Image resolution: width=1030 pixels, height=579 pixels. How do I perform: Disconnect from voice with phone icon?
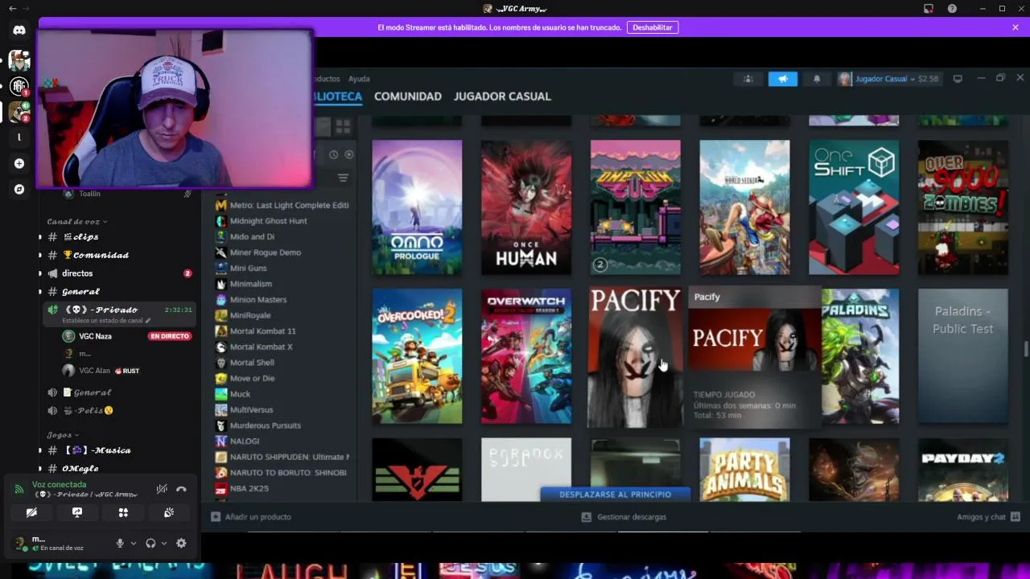point(181,489)
